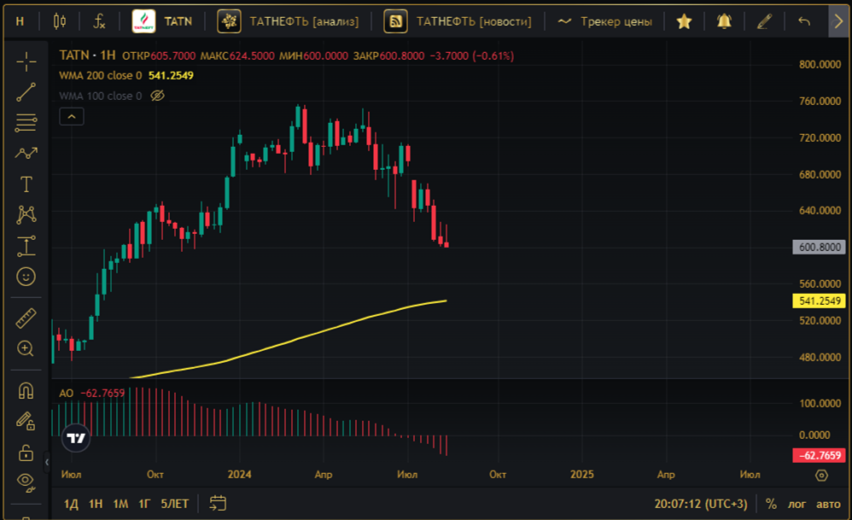The height and width of the screenshot is (520, 852).
Task: Show the hidden WMA 100 indicator
Action: [x=157, y=96]
